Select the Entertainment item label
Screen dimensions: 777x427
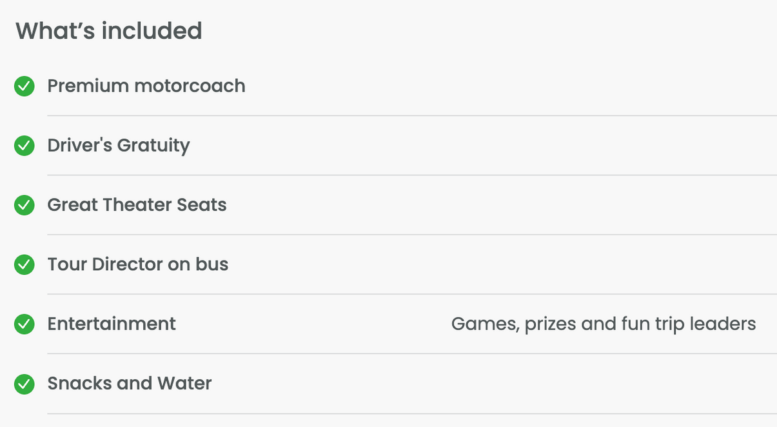pos(112,324)
